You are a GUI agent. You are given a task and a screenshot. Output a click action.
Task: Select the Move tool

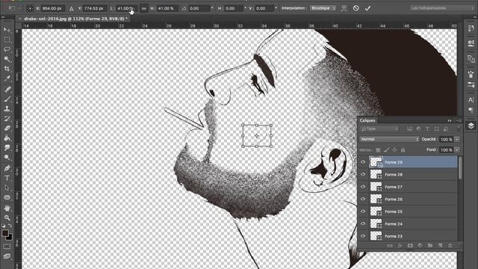[x=7, y=30]
